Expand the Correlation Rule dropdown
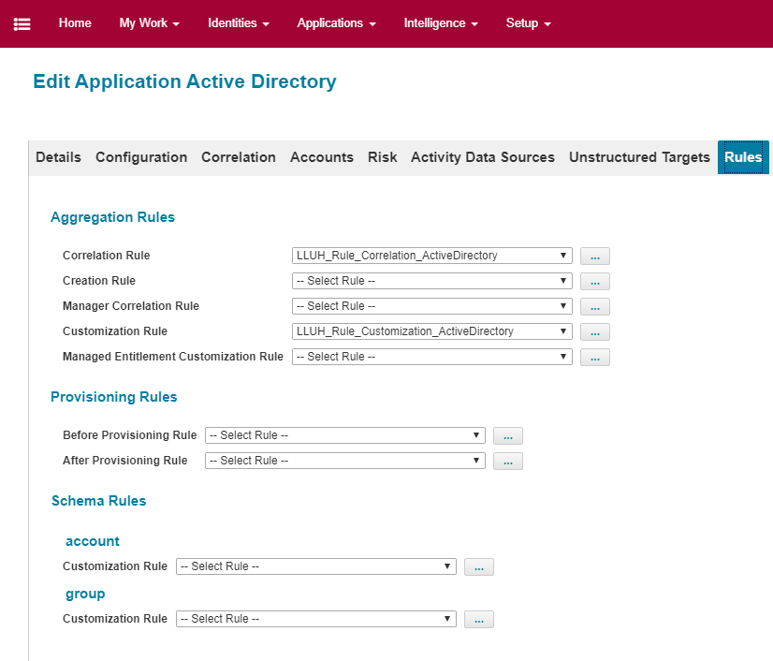Image resolution: width=773 pixels, height=661 pixels. coord(432,256)
